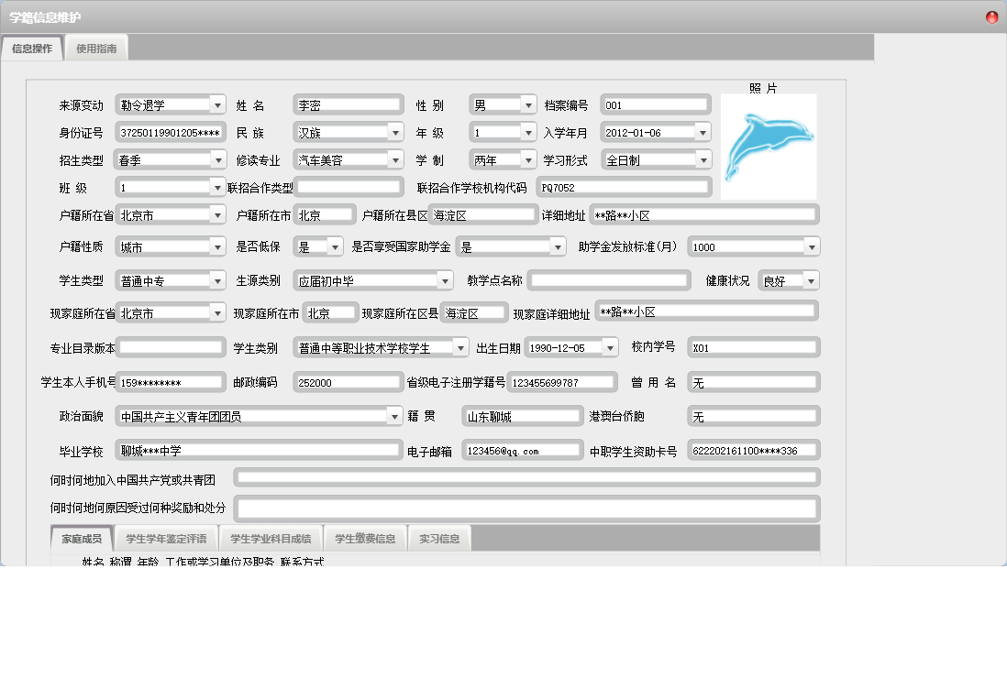Image resolution: width=1007 pixels, height=689 pixels.
Task: Focus the 毕业学校 text field
Action: [x=260, y=451]
